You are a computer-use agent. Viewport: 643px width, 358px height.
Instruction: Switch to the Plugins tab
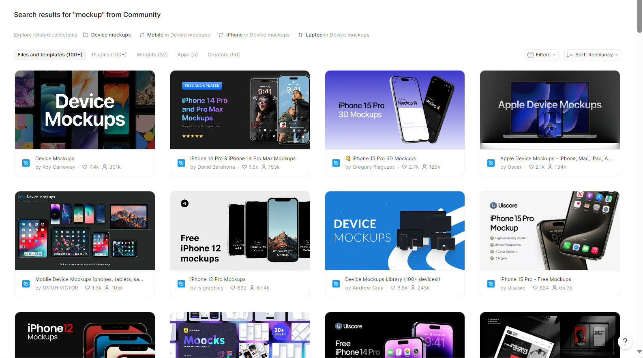coord(109,55)
